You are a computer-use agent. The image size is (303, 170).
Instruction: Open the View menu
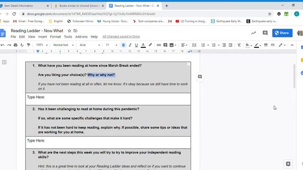click(x=32, y=37)
